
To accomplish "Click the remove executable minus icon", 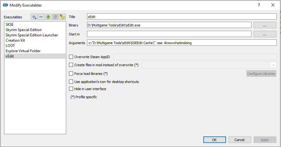I will coord(41,17).
